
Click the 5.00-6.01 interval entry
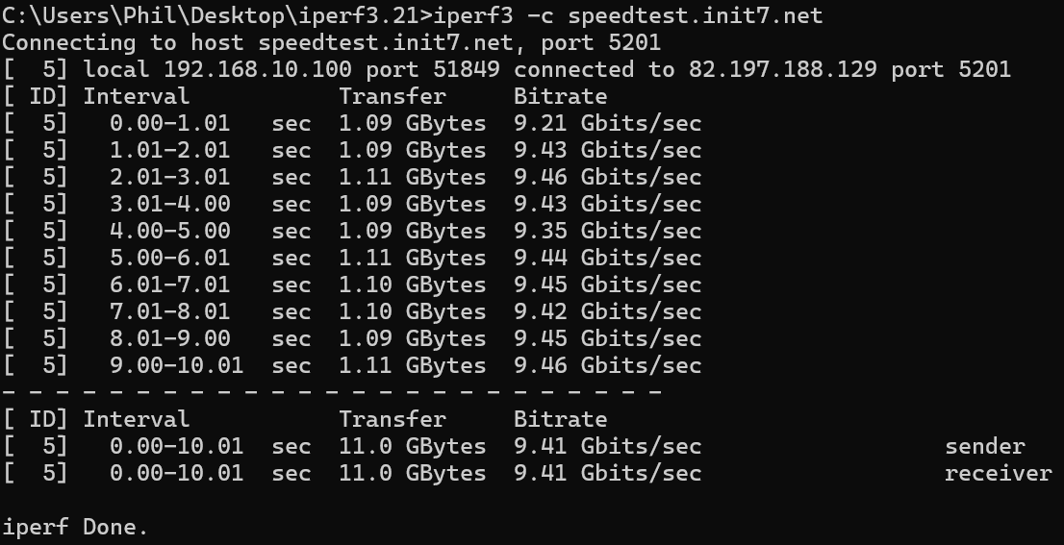click(169, 258)
